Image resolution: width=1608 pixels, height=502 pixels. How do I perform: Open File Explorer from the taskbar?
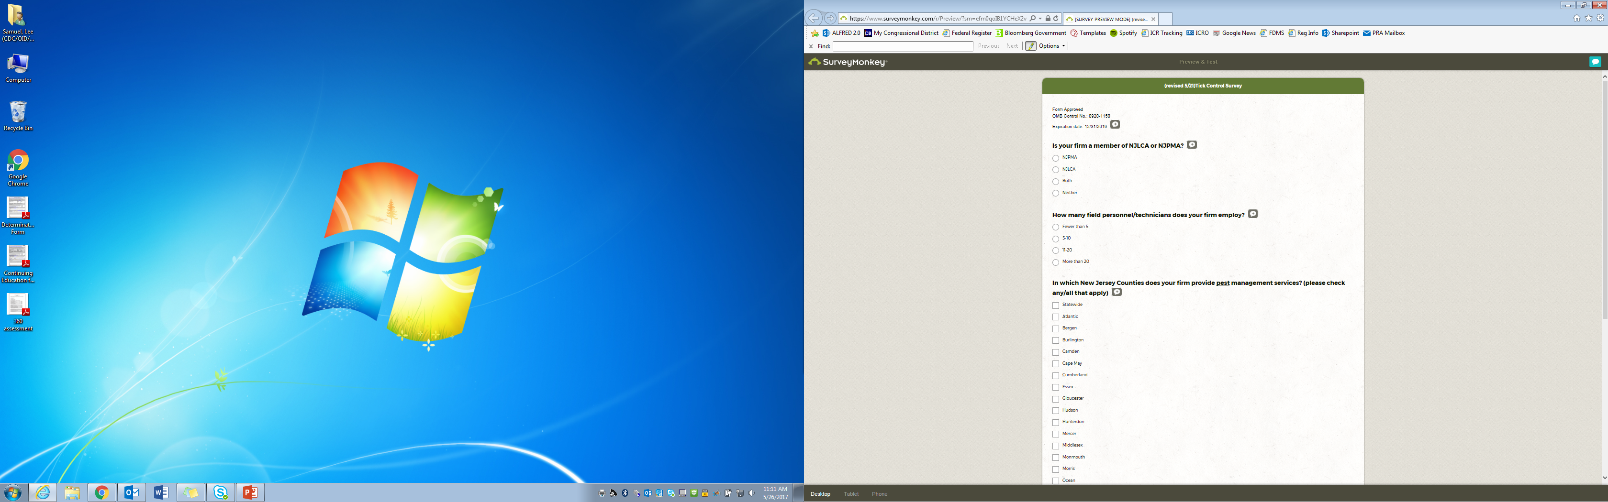click(72, 492)
